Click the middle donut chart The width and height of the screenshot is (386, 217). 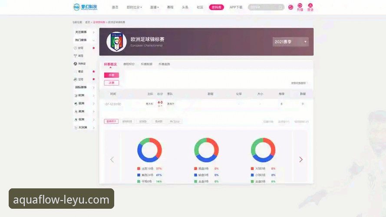(206, 150)
